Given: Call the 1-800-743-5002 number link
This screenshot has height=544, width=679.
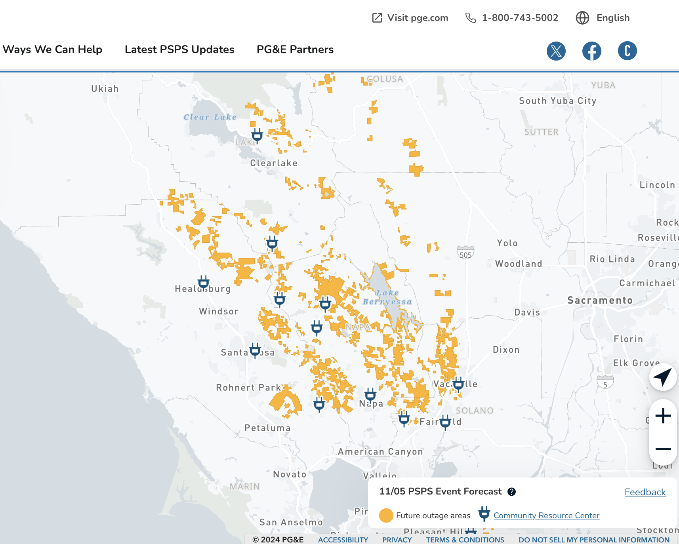Looking at the screenshot, I should [520, 18].
